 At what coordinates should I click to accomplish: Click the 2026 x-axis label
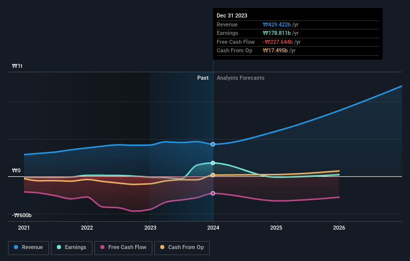[x=339, y=228]
